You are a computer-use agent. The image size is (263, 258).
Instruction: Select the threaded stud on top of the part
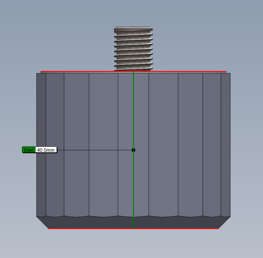point(133,49)
